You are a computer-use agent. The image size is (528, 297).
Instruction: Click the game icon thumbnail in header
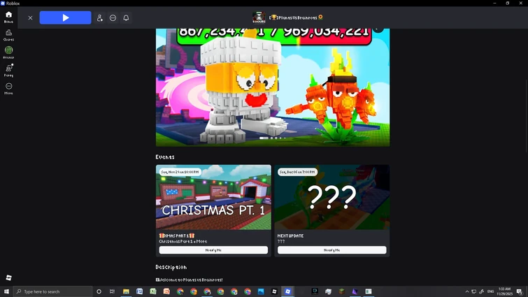(x=259, y=17)
